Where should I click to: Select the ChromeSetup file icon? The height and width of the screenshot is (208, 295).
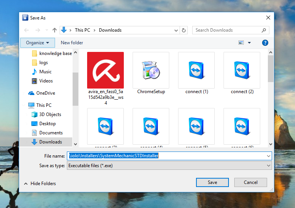click(x=151, y=70)
